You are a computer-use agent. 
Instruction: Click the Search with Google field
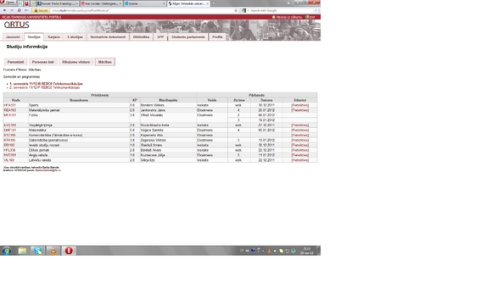282,11
